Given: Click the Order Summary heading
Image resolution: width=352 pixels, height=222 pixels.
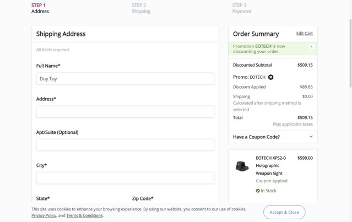Looking at the screenshot, I should [256, 34].
